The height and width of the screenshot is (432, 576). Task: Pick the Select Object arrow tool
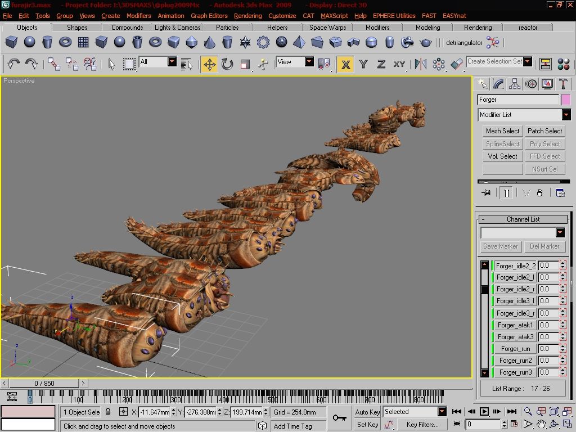tap(111, 64)
